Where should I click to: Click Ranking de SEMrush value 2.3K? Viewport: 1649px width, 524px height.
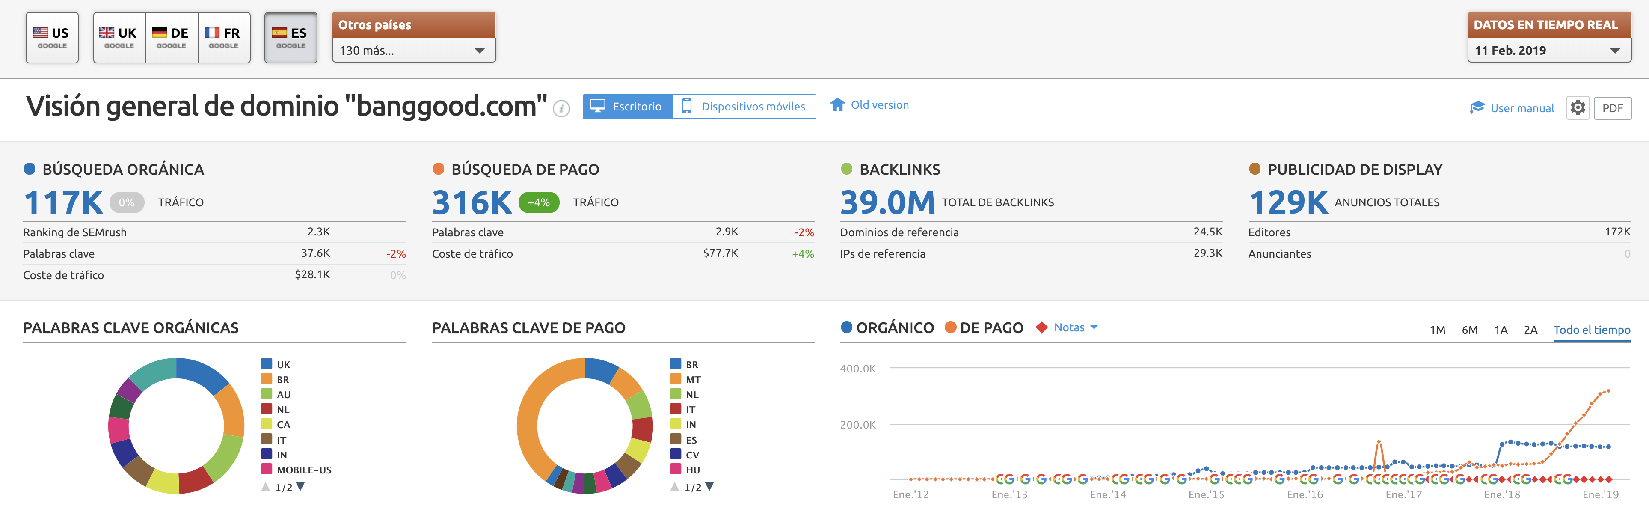pyautogui.click(x=319, y=231)
